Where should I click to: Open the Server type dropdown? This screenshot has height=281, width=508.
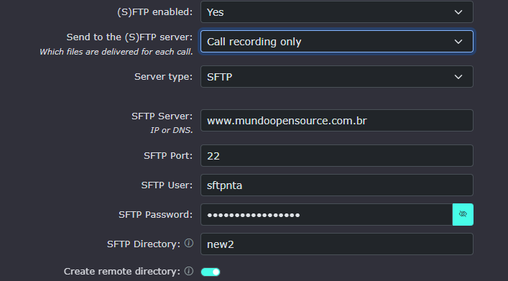337,77
